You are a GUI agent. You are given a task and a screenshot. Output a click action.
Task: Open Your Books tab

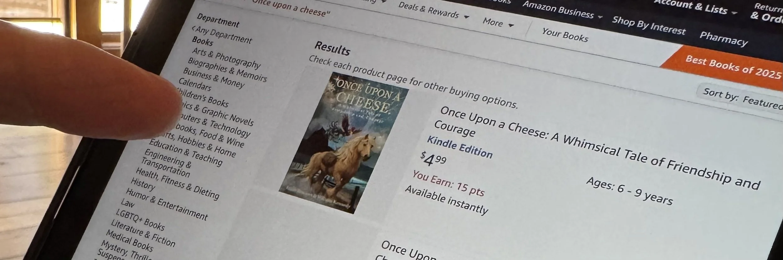(565, 35)
